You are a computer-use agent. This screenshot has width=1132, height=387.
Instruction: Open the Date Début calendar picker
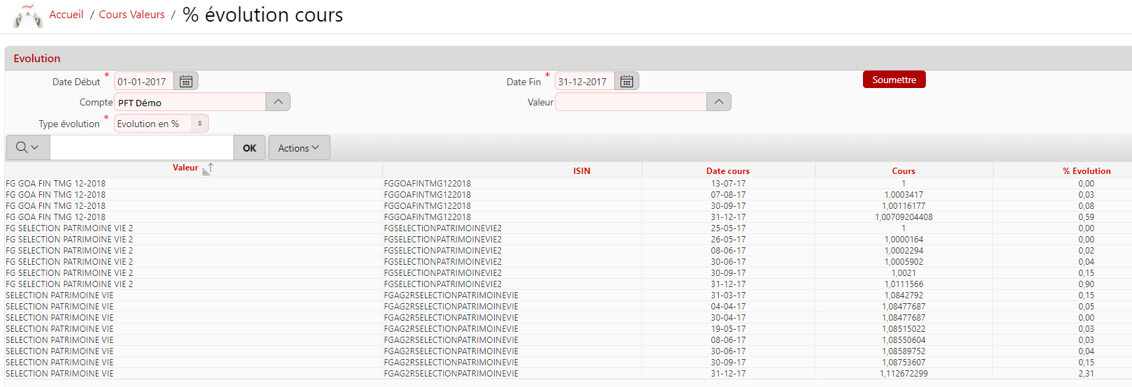(x=186, y=82)
